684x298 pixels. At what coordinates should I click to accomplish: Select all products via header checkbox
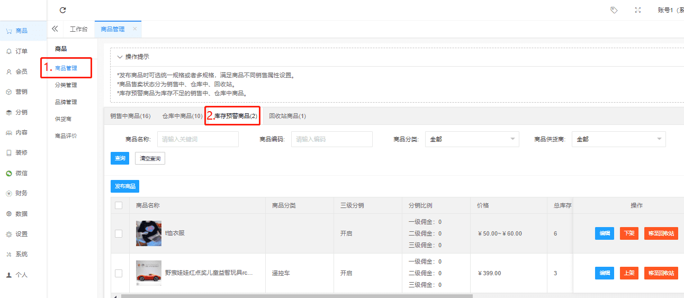(x=119, y=205)
